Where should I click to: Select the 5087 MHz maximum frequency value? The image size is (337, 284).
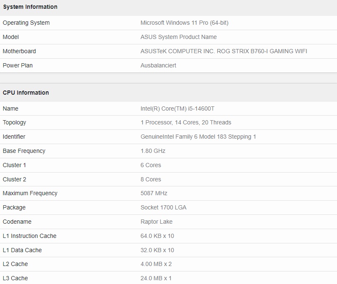[x=154, y=193]
